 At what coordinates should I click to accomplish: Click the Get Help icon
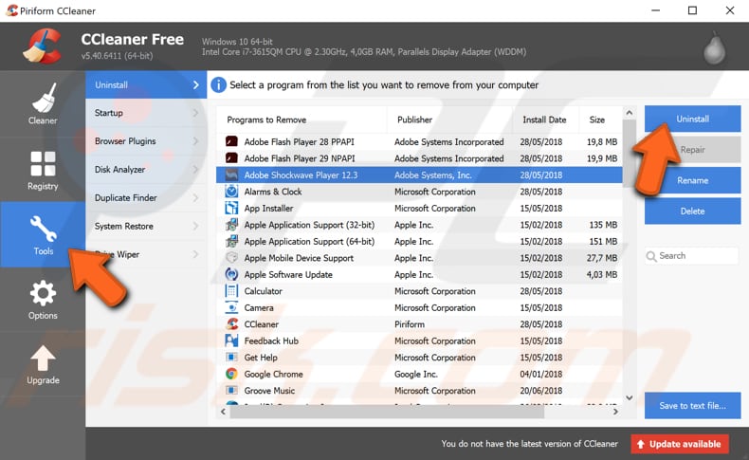click(231, 358)
